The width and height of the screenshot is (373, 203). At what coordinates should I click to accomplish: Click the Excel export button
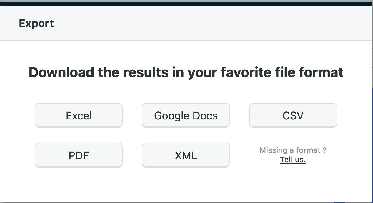(x=79, y=115)
